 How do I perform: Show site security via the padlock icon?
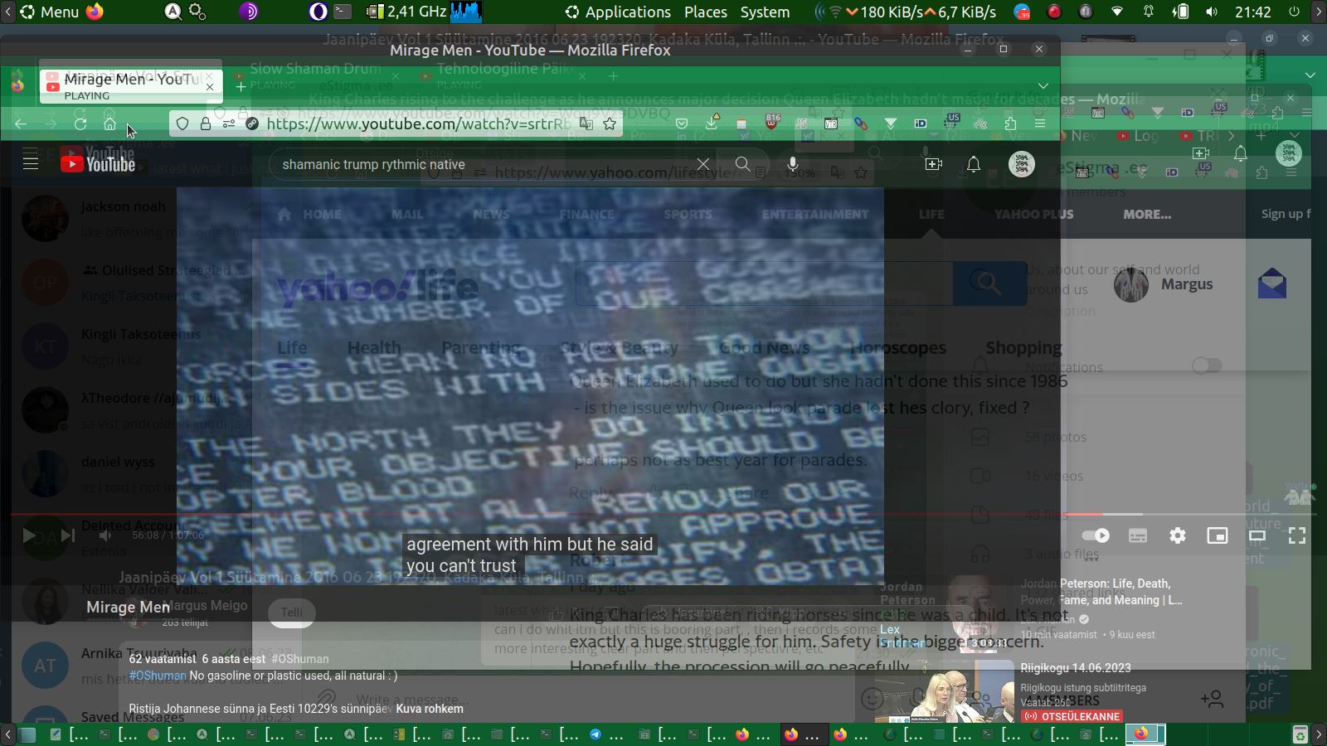tap(206, 124)
